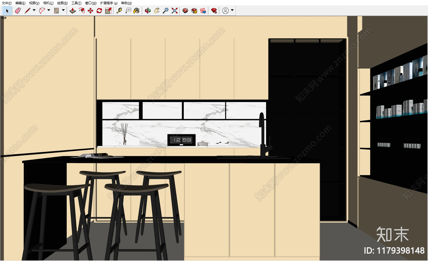Open the 视图(V) menu
This screenshot has width=428, height=261.
pos(34,3)
